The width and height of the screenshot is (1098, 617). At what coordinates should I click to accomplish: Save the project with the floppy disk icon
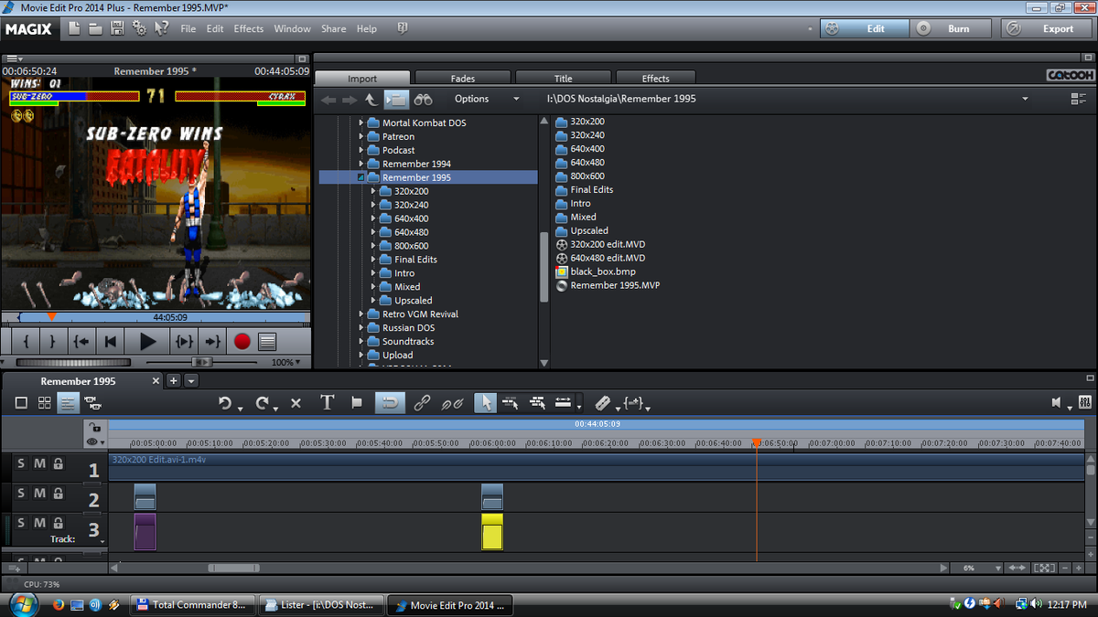[117, 28]
